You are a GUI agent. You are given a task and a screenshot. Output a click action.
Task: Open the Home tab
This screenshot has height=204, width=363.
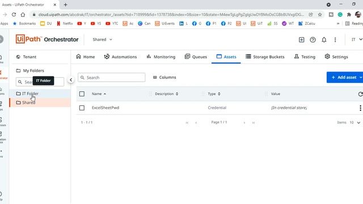(86, 57)
